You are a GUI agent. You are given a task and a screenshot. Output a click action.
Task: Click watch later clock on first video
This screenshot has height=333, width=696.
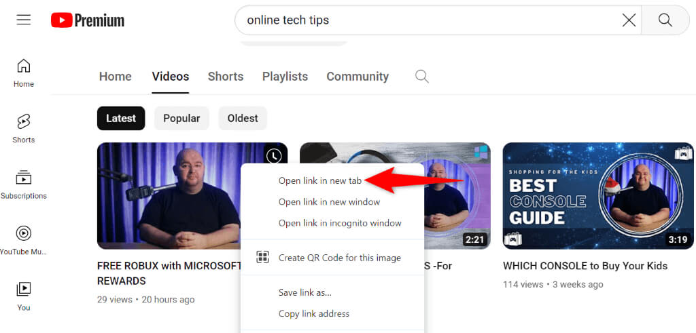273,156
